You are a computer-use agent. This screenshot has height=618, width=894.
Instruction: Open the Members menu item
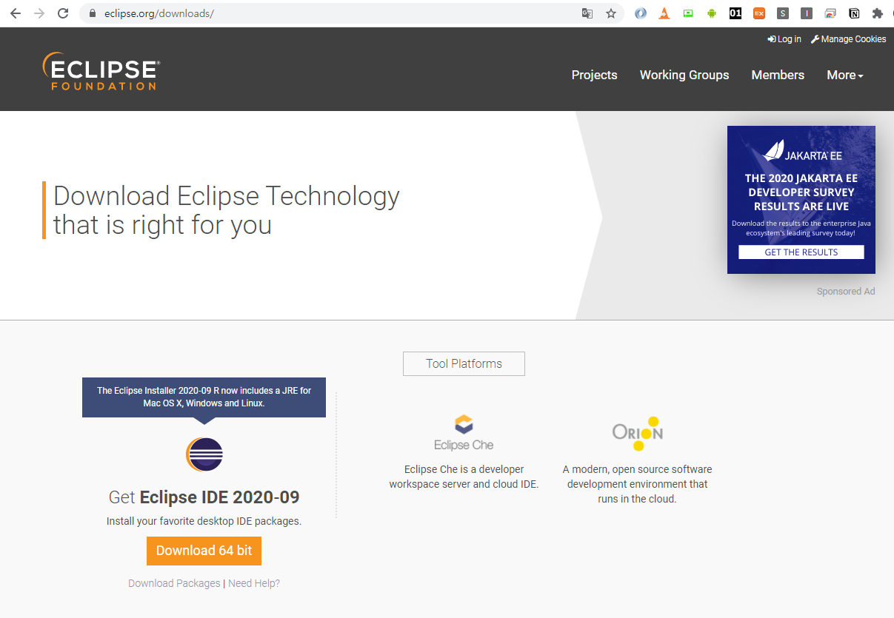tap(778, 75)
